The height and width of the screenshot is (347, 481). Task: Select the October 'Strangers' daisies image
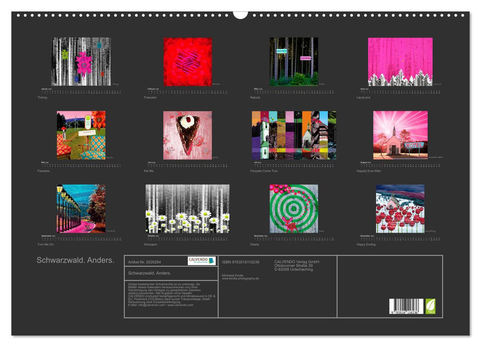(x=188, y=208)
